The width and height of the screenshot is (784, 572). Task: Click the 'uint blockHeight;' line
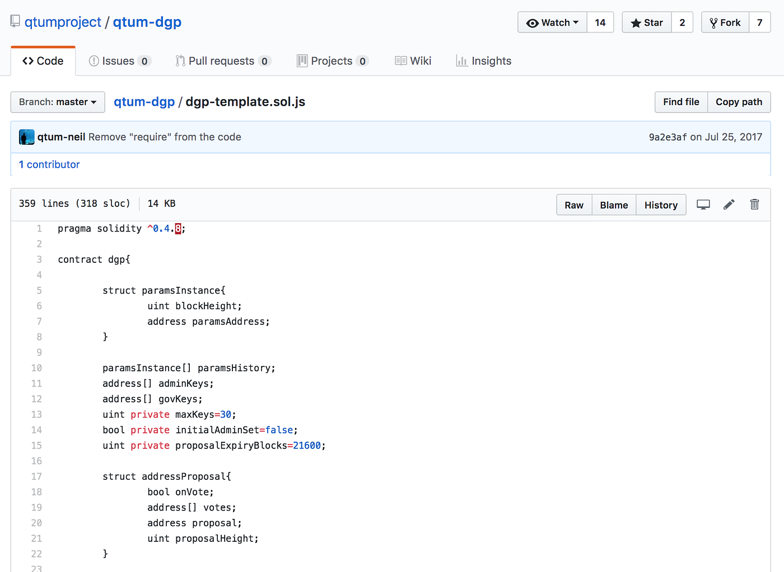[195, 306]
